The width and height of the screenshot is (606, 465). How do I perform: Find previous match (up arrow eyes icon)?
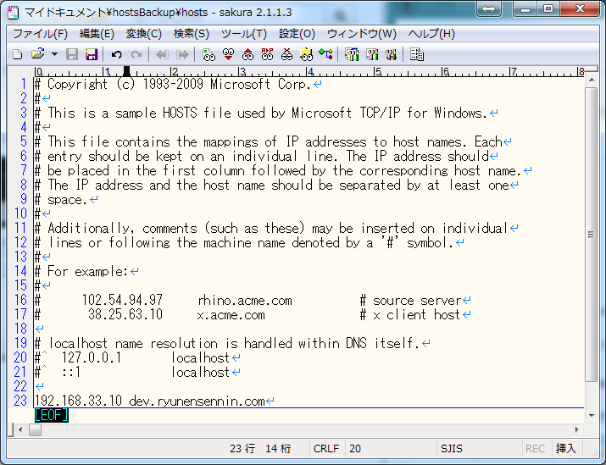coord(247,54)
